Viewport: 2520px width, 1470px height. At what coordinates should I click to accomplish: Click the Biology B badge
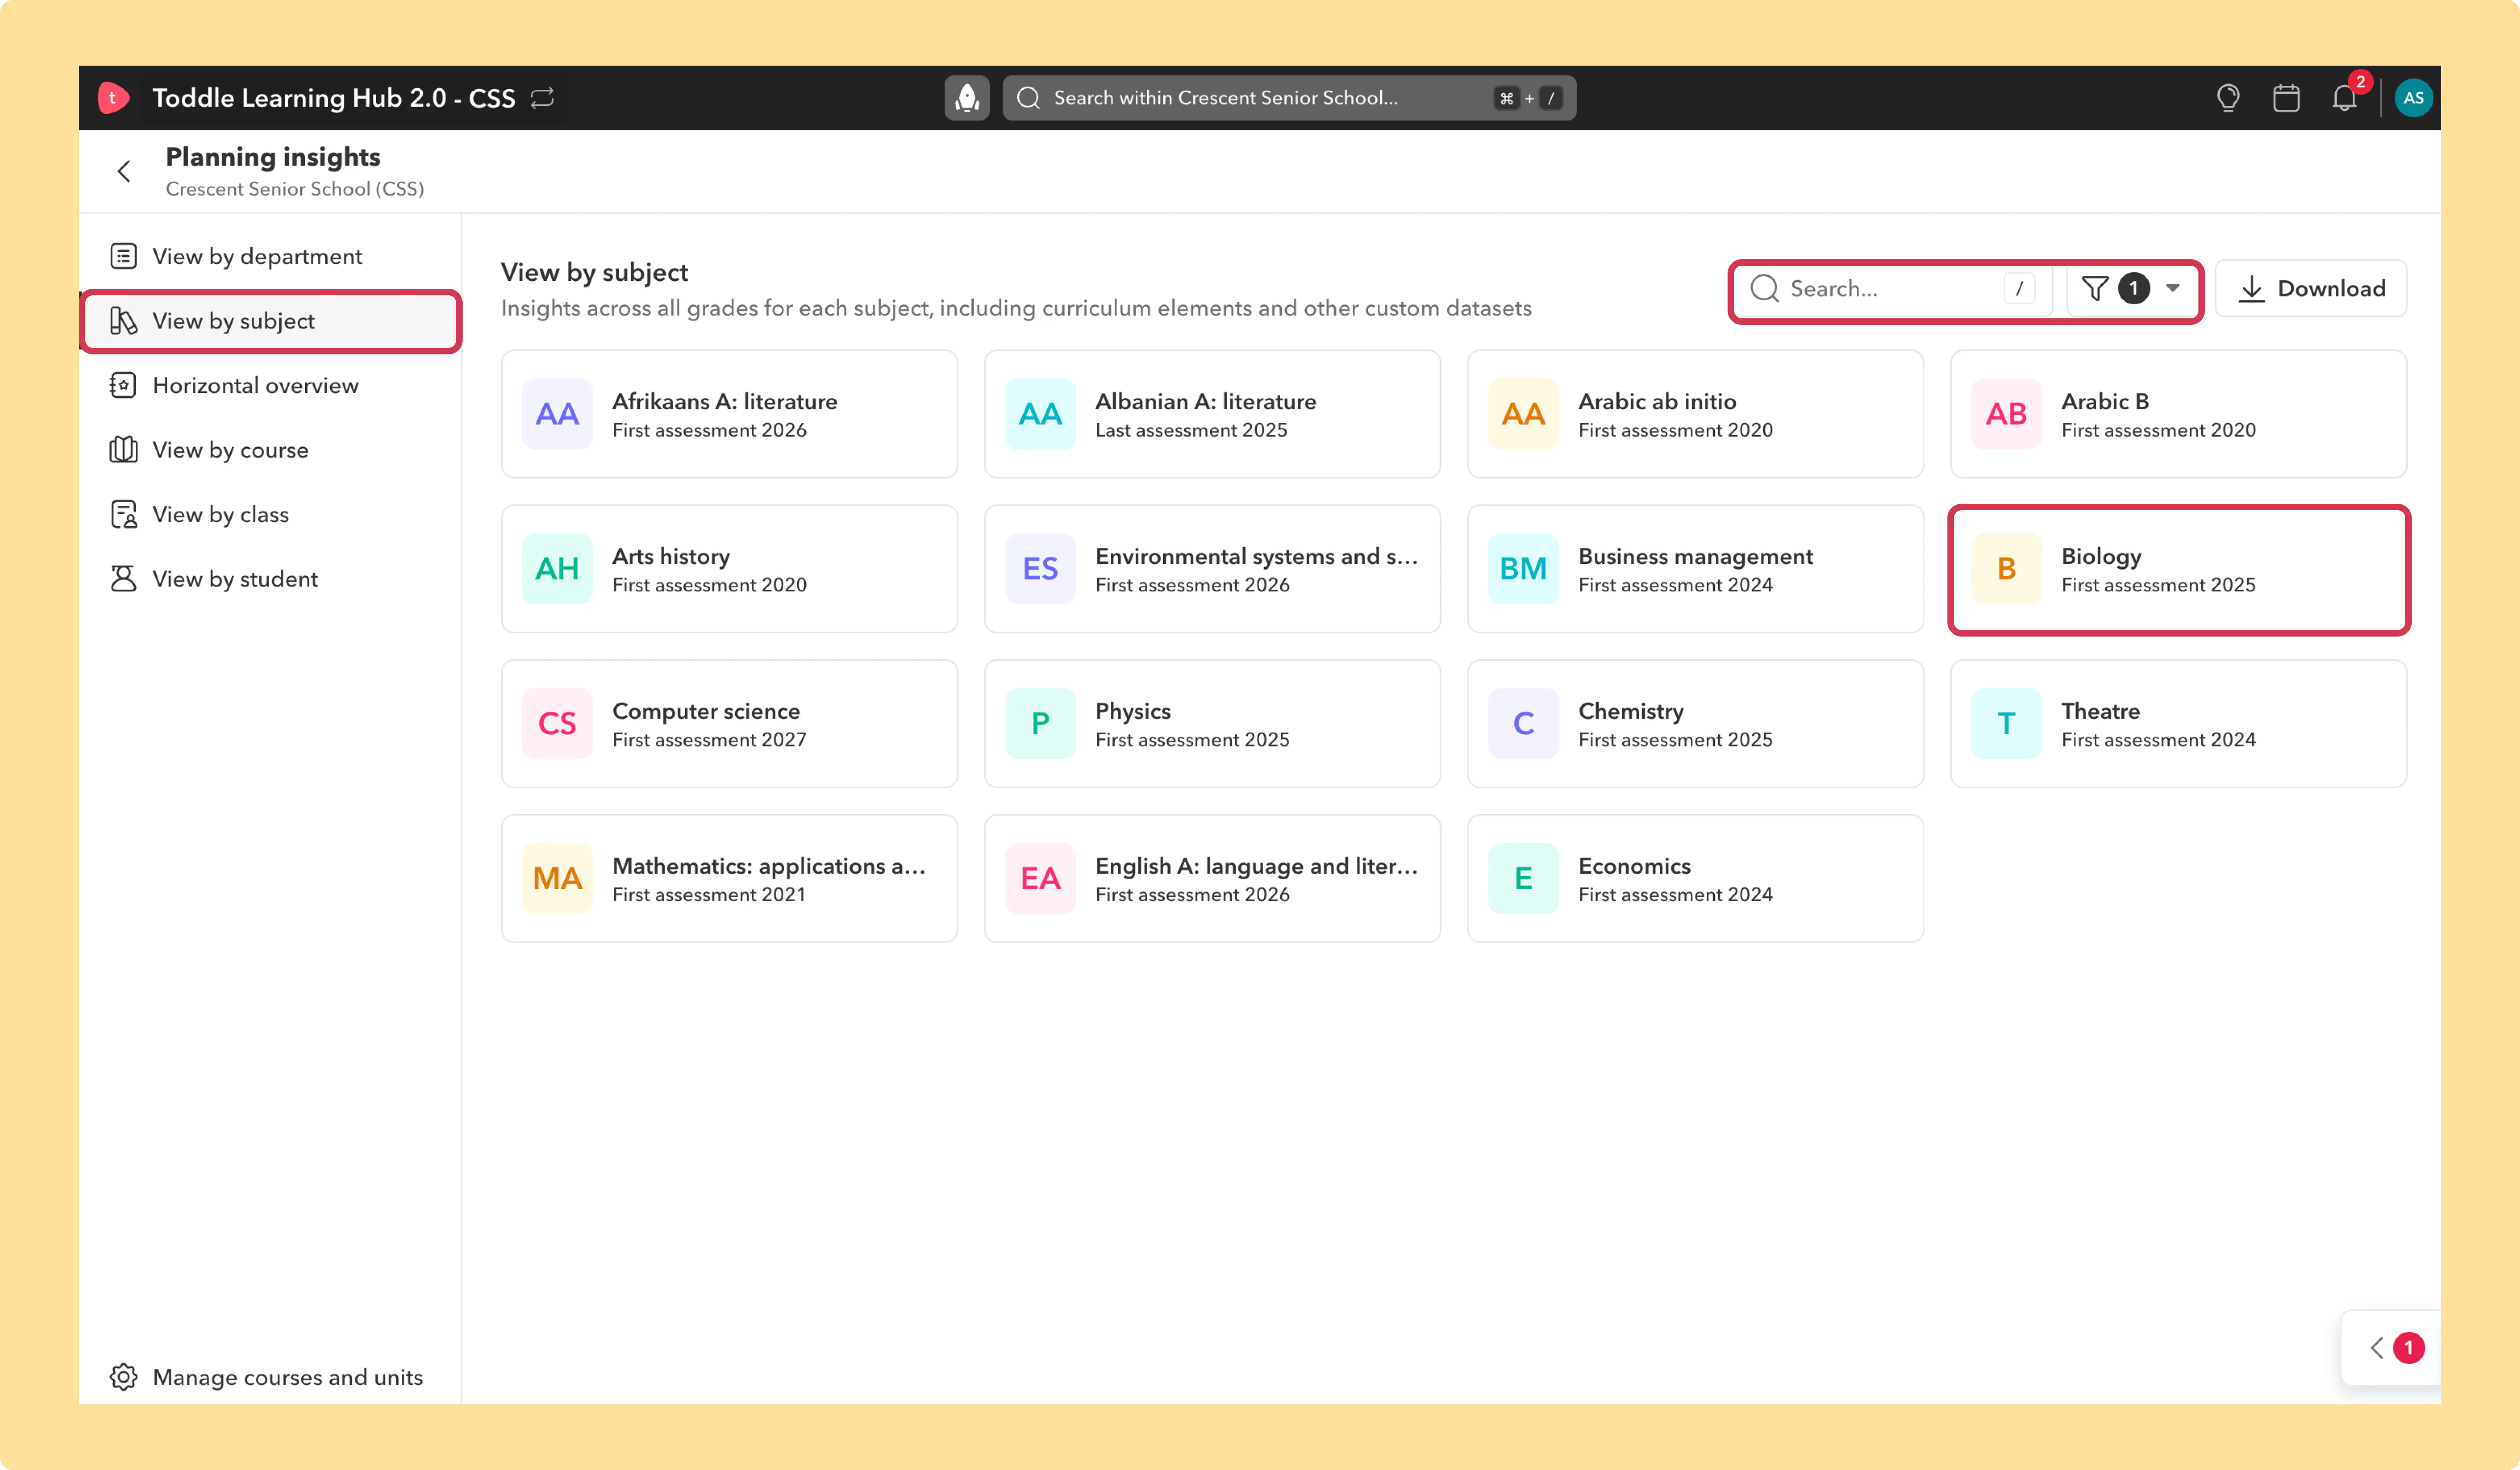pos(2006,569)
